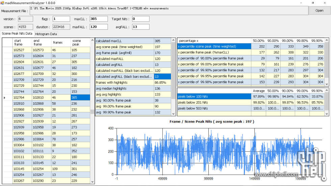Click the start frame column header
This screenshot has height=186, width=331.
22,42
